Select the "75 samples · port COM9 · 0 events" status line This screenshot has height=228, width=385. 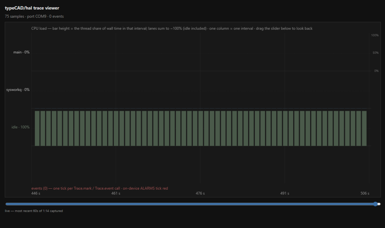coord(34,16)
